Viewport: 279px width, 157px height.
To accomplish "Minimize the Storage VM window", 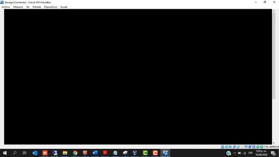I will coord(256,2).
